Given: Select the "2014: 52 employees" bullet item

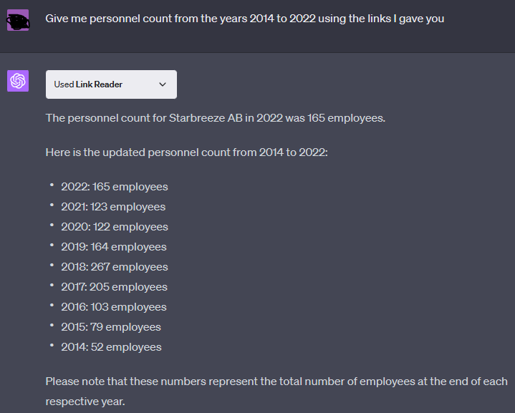Looking at the screenshot, I should pyautogui.click(x=111, y=347).
